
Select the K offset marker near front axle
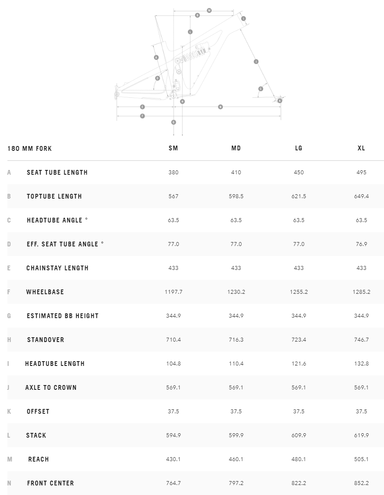click(280, 101)
